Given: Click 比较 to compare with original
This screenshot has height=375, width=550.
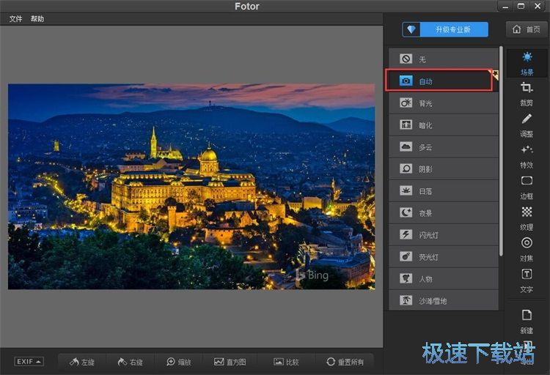Looking at the screenshot, I should pyautogui.click(x=286, y=362).
